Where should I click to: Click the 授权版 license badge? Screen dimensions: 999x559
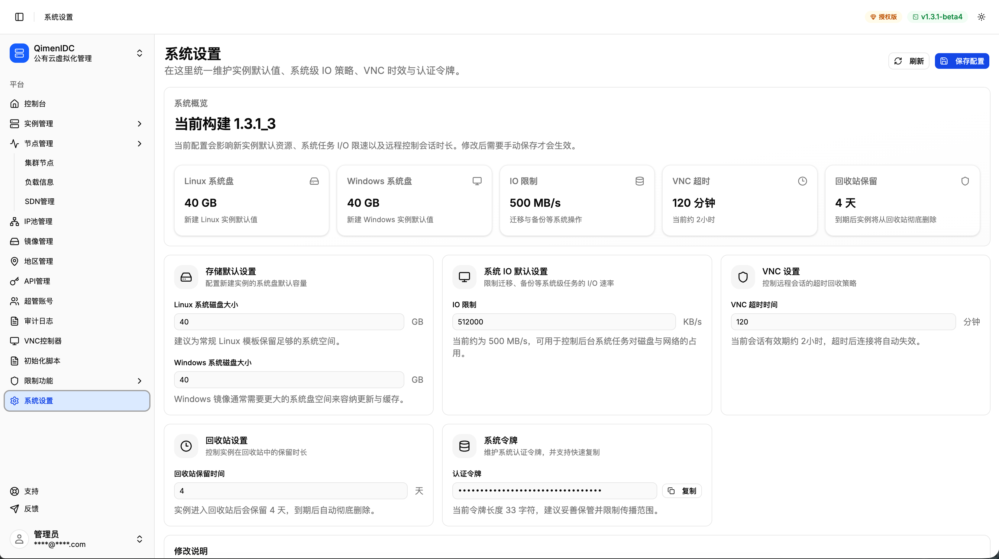click(x=884, y=17)
